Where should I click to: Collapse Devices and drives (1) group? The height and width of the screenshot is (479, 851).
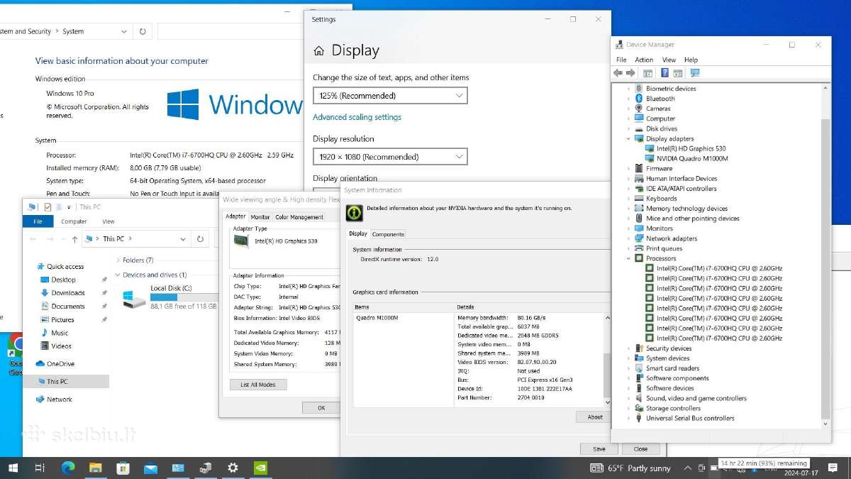[x=117, y=275]
